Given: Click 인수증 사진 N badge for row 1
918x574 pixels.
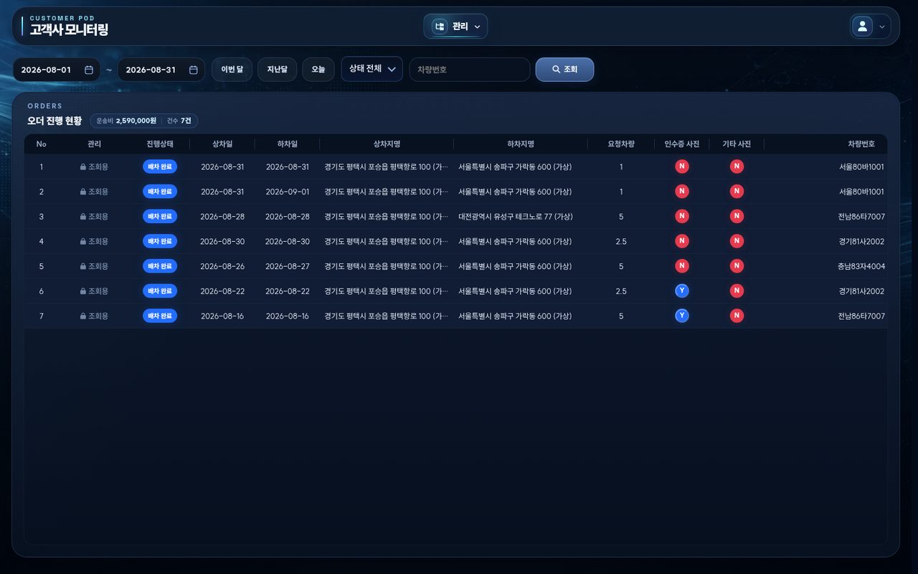Looking at the screenshot, I should [682, 167].
